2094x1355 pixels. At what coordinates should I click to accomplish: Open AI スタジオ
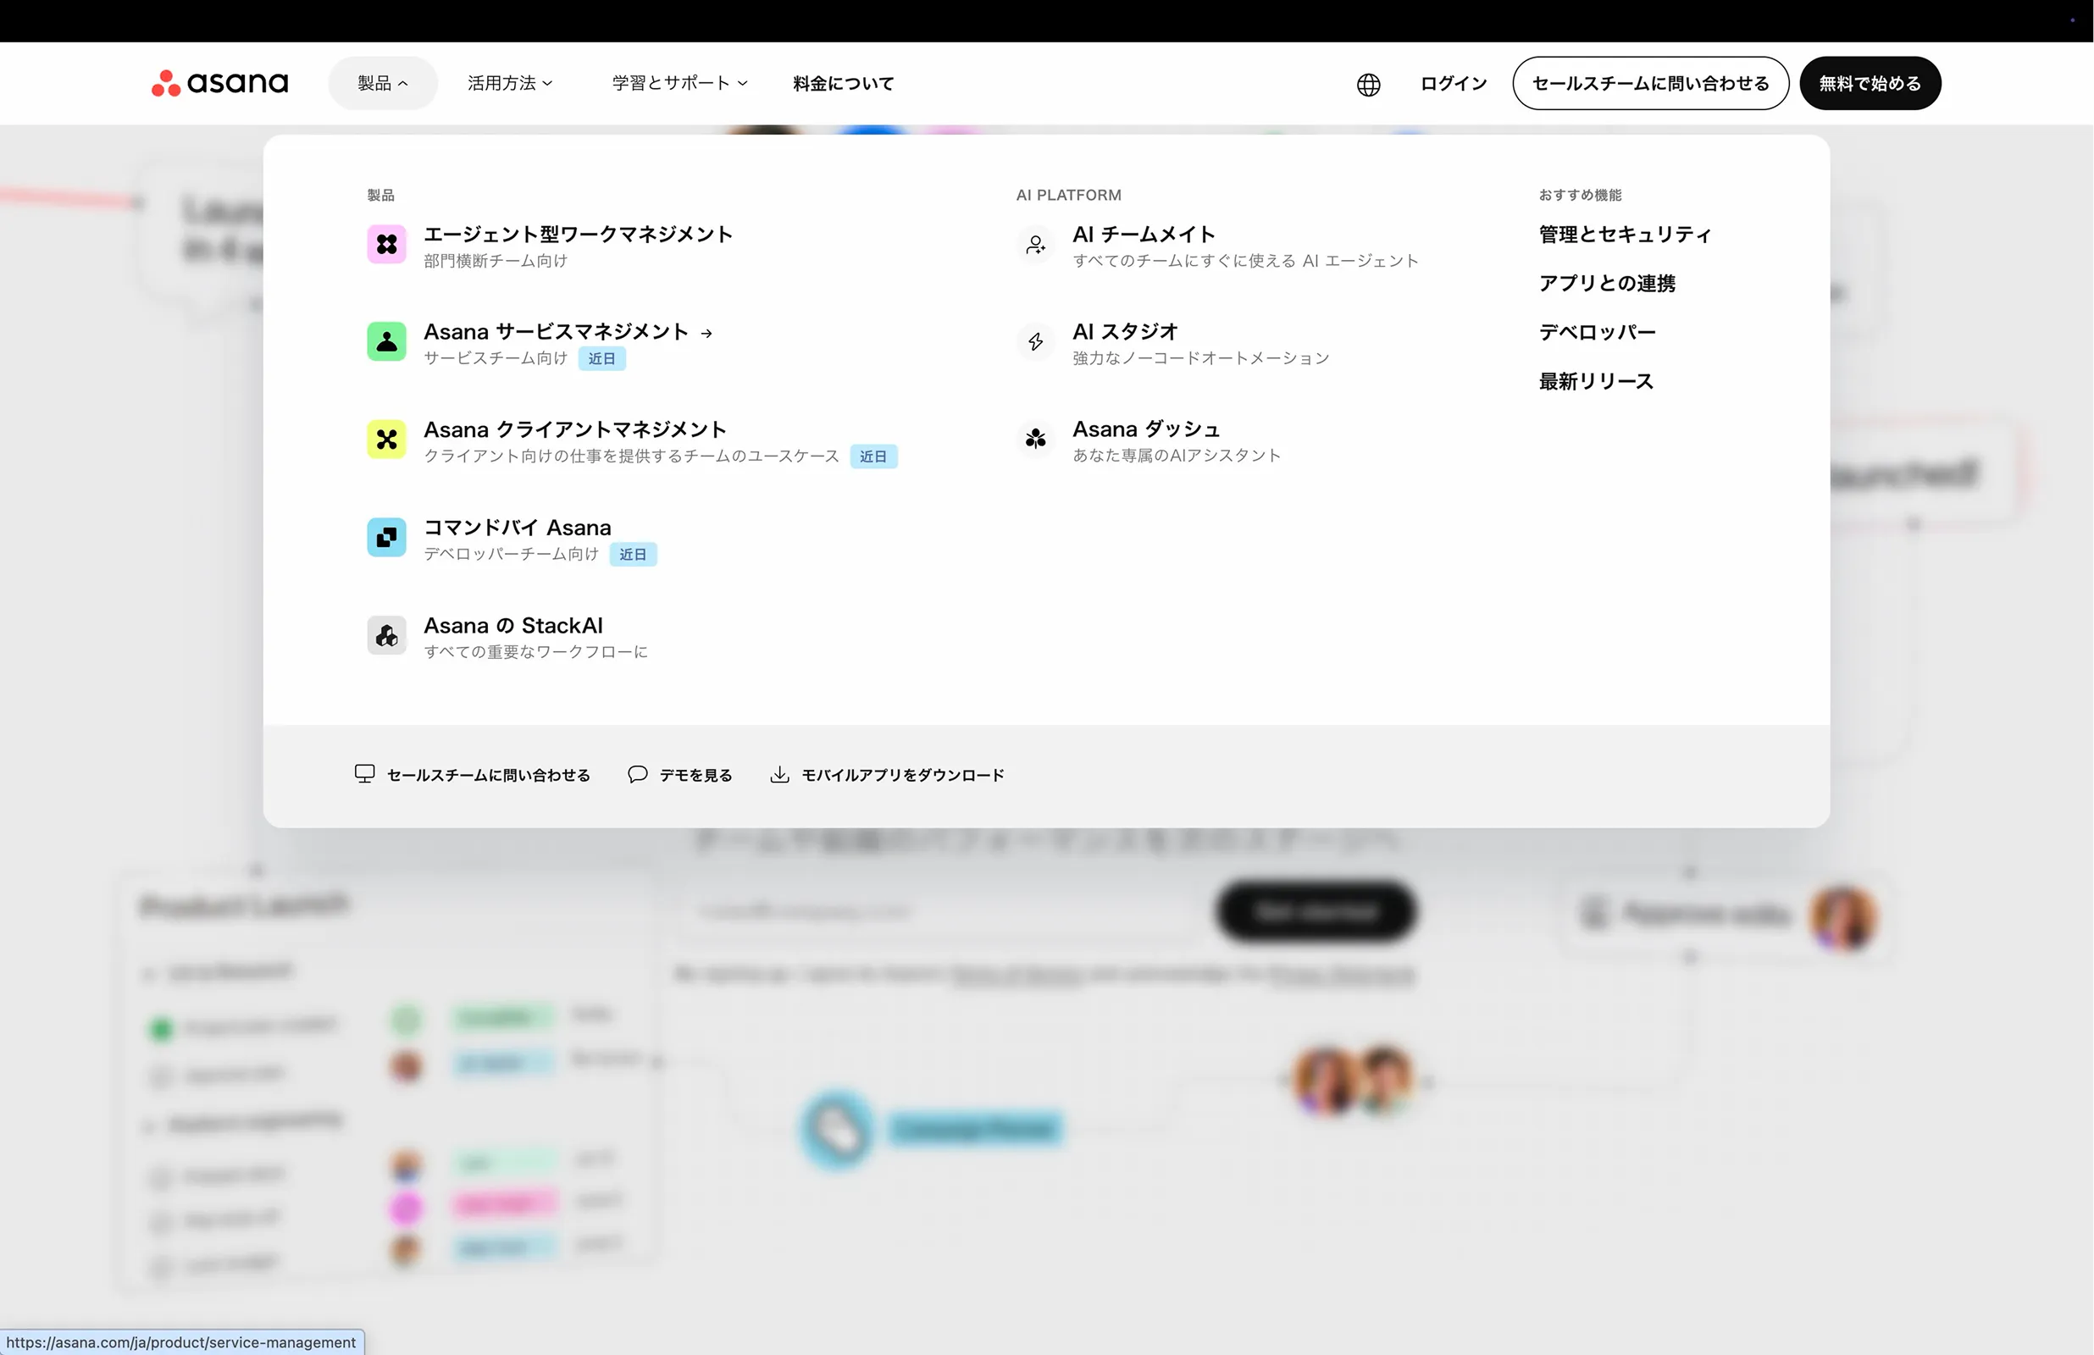(x=1125, y=333)
